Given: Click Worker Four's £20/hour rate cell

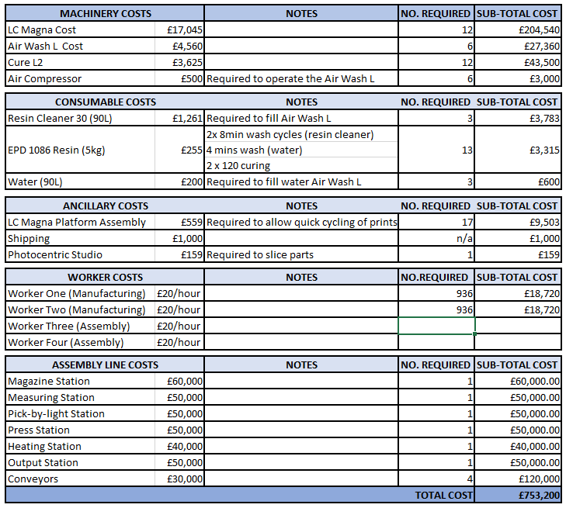Looking at the screenshot, I should click(179, 342).
